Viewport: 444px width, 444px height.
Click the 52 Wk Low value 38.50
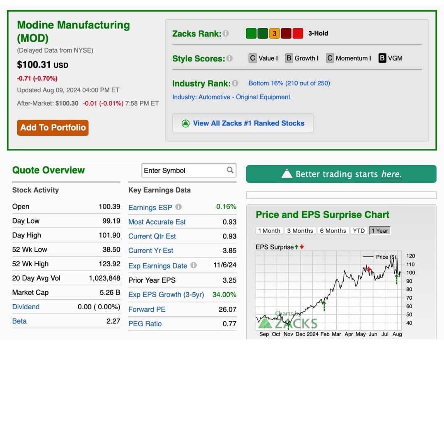click(x=111, y=250)
